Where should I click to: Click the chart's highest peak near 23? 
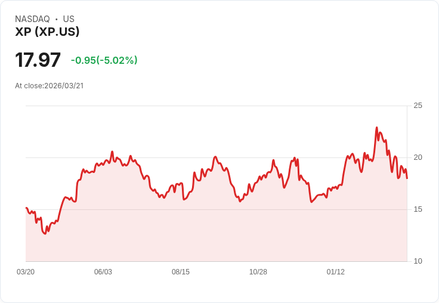[x=376, y=128]
